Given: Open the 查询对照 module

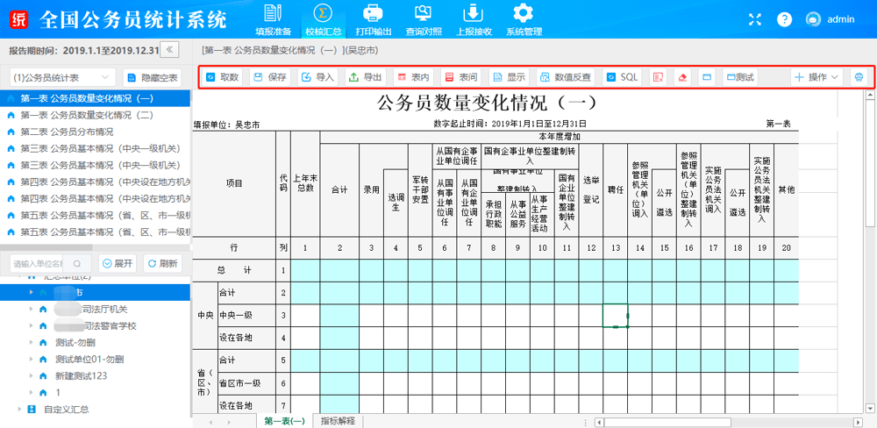Looking at the screenshot, I should coord(424,19).
